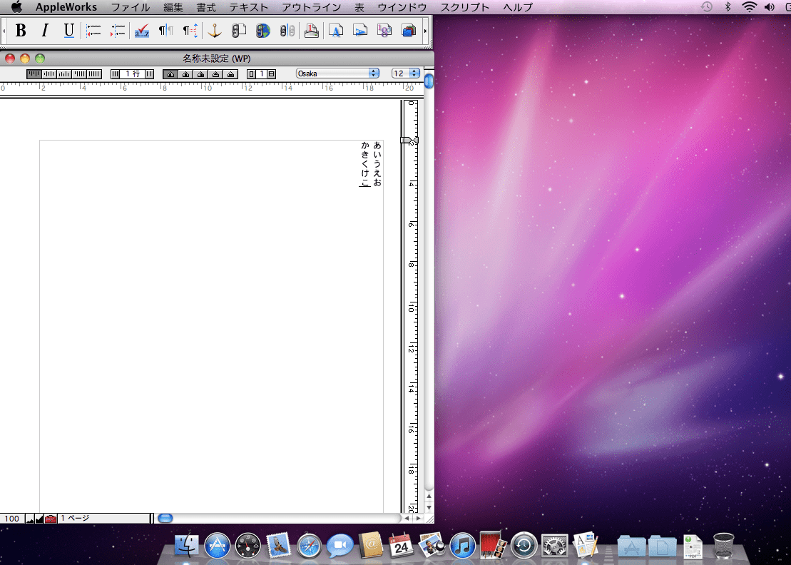
Task: Increase the number of columns
Action: 272,74
